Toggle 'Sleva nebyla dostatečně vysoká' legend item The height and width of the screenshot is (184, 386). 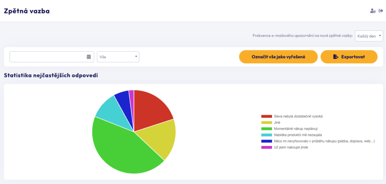[297, 117]
